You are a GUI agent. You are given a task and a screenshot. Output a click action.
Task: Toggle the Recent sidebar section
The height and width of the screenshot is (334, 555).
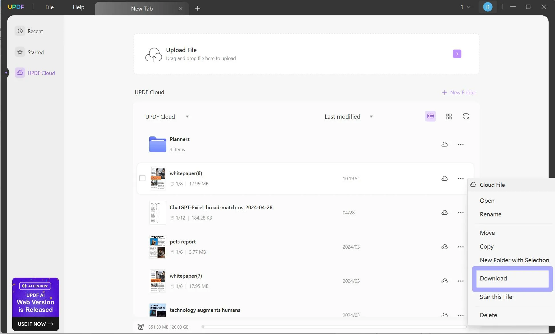tap(35, 31)
